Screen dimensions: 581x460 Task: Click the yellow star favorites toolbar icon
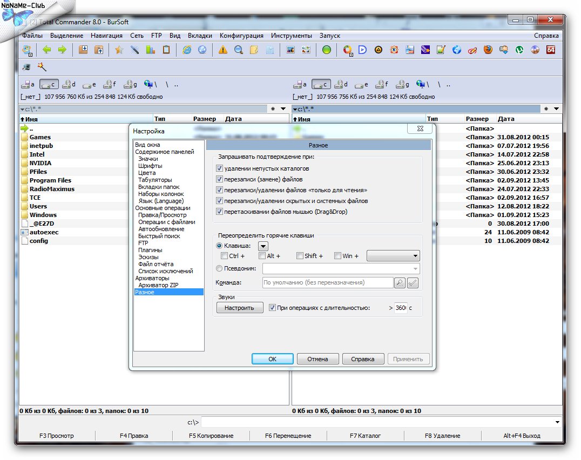coord(119,50)
